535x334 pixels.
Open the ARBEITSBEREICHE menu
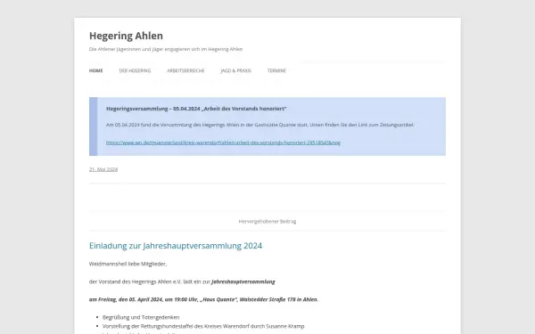click(x=185, y=70)
